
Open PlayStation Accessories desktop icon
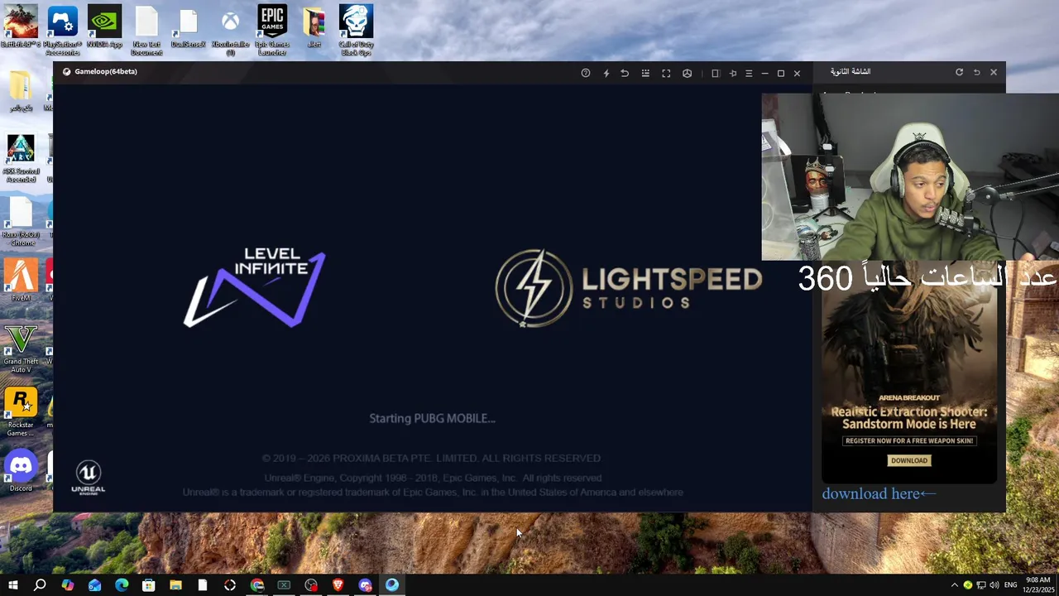pyautogui.click(x=63, y=31)
